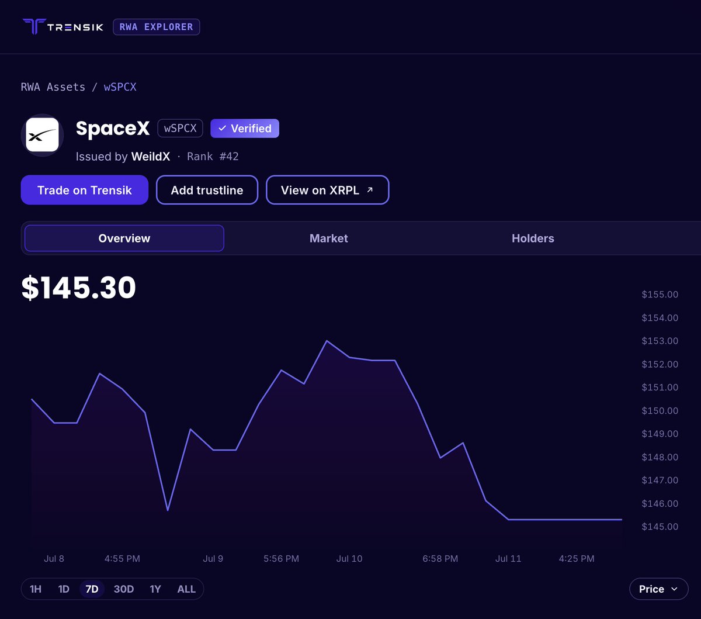
Task: Click the 6:58 PM time label
Action: 440,559
